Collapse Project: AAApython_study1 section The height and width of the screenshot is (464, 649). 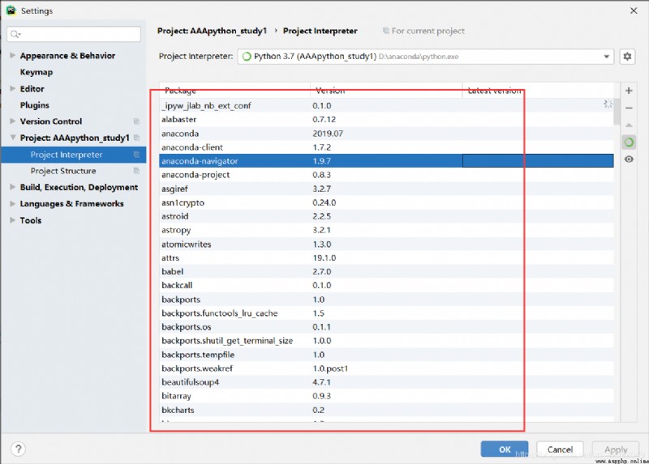12,138
